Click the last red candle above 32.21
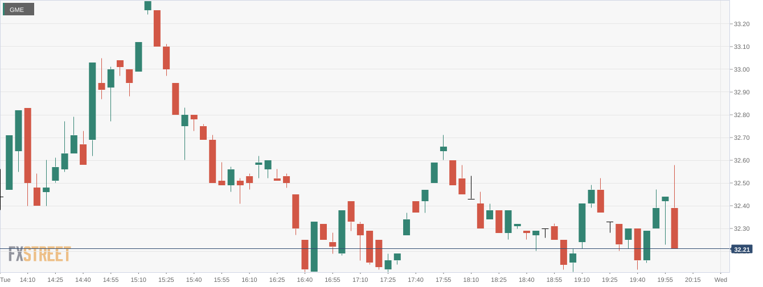 coord(674,228)
